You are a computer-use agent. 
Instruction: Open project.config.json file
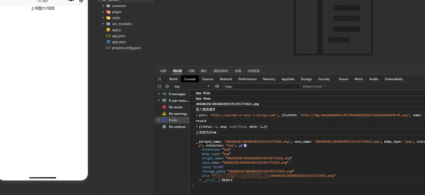[x=126, y=48]
